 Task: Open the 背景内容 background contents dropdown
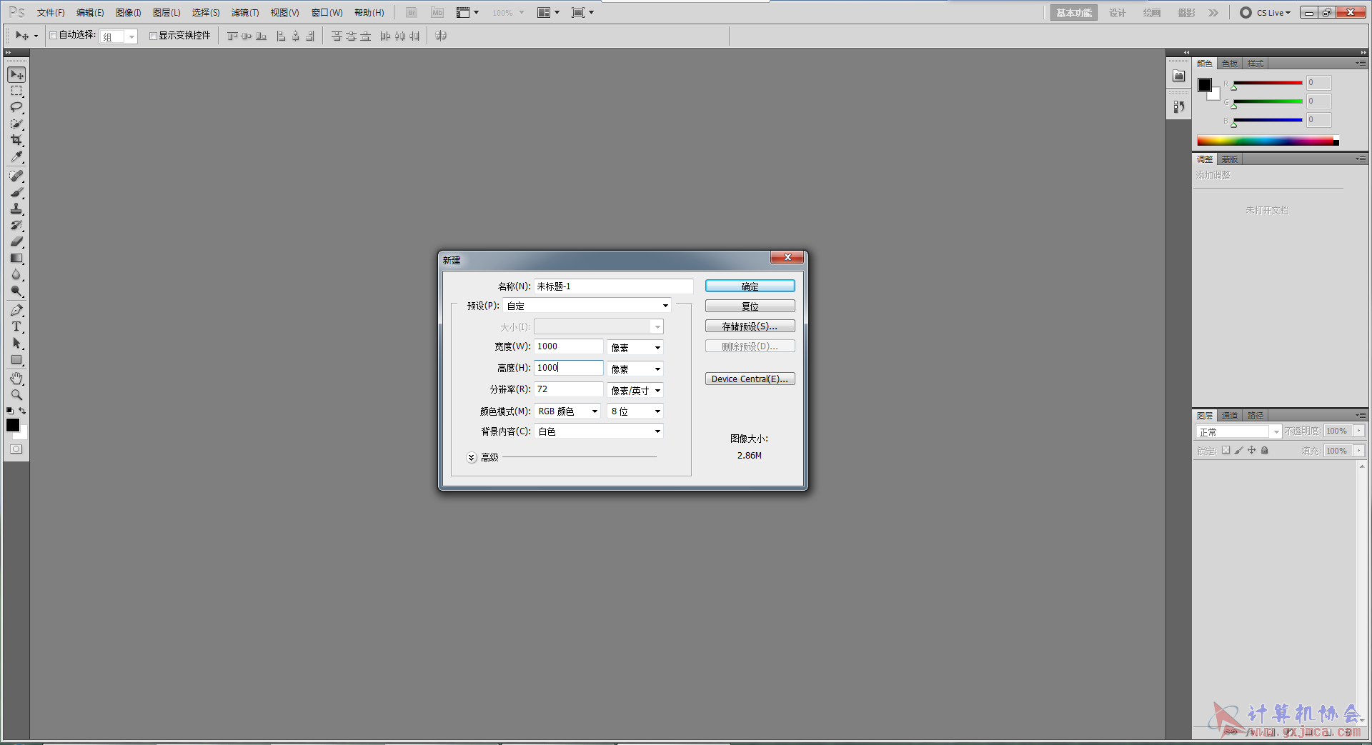pos(599,431)
